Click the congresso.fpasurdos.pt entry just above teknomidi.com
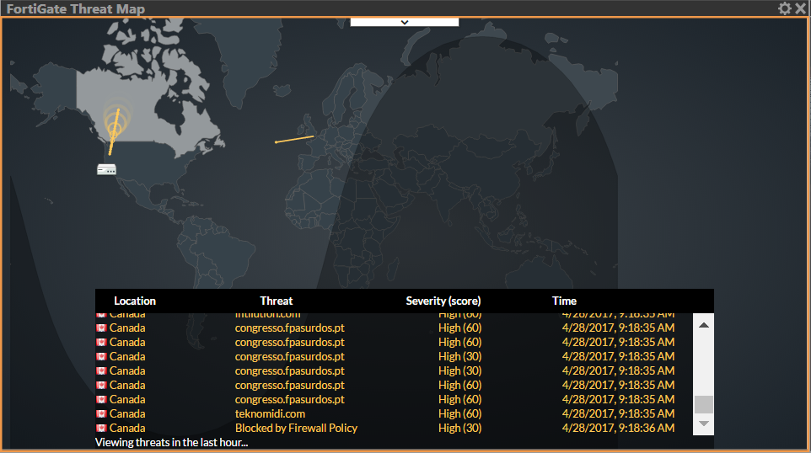 point(290,400)
